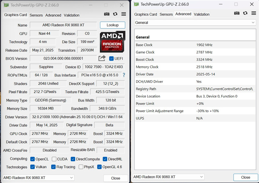
Task: Click the BIOS Version text field
Action: (63, 58)
